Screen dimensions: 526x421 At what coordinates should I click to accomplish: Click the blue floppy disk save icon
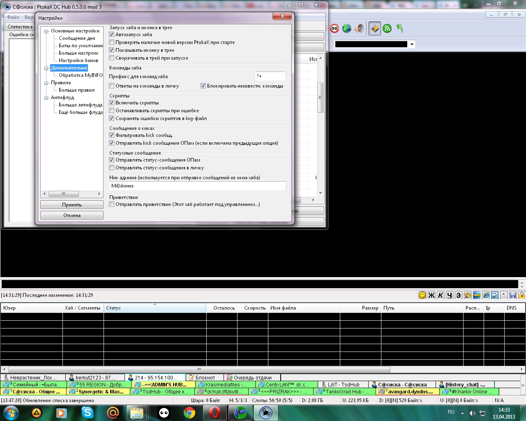[x=513, y=295]
